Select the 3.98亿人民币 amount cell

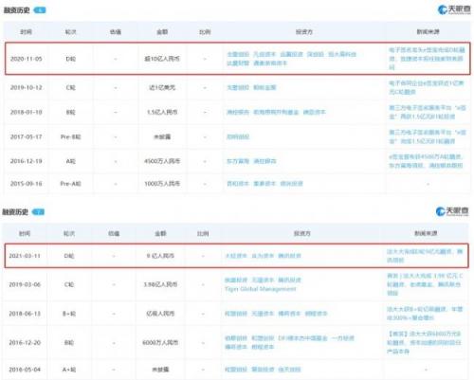click(x=160, y=284)
